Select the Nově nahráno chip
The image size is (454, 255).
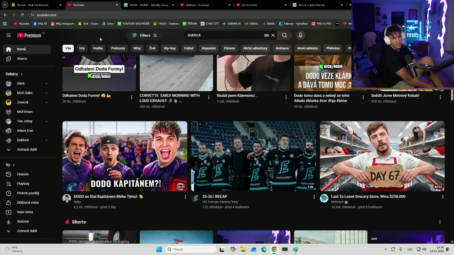(308, 48)
